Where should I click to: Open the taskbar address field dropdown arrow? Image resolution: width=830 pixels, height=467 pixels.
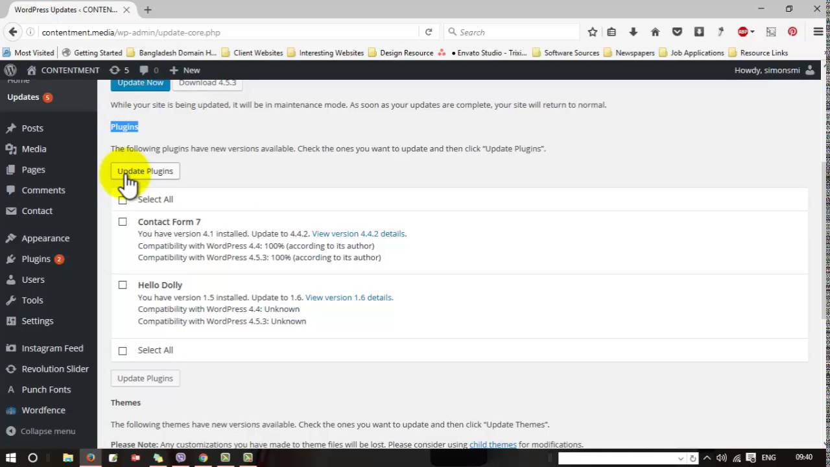click(x=680, y=458)
